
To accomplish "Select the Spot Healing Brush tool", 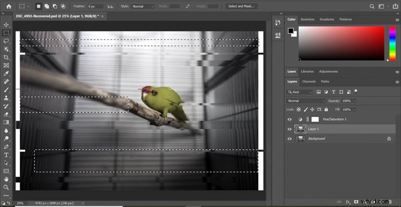I will [6, 82].
